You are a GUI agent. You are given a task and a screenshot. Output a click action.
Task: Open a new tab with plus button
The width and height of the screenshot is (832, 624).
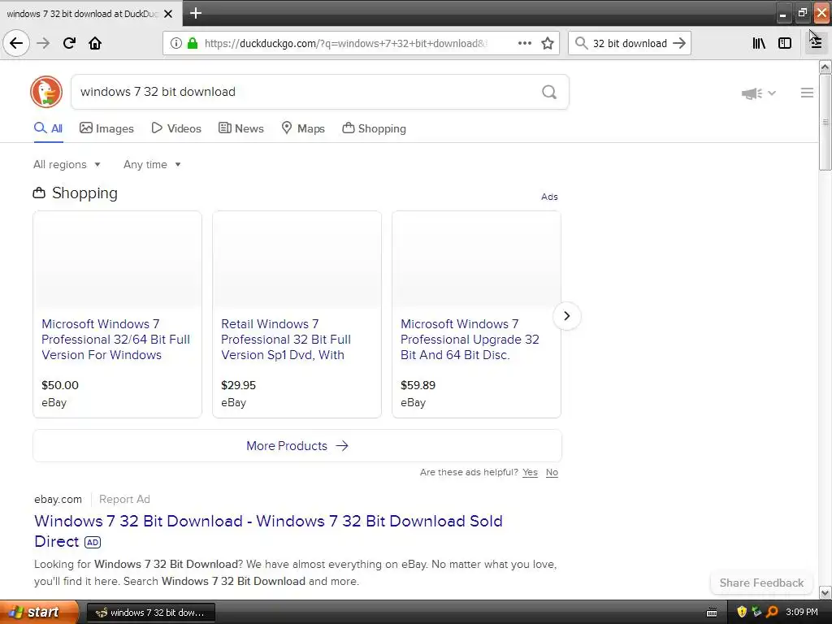click(x=195, y=13)
